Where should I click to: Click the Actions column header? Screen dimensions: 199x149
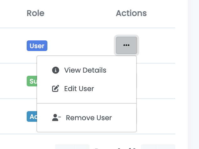coord(131,13)
